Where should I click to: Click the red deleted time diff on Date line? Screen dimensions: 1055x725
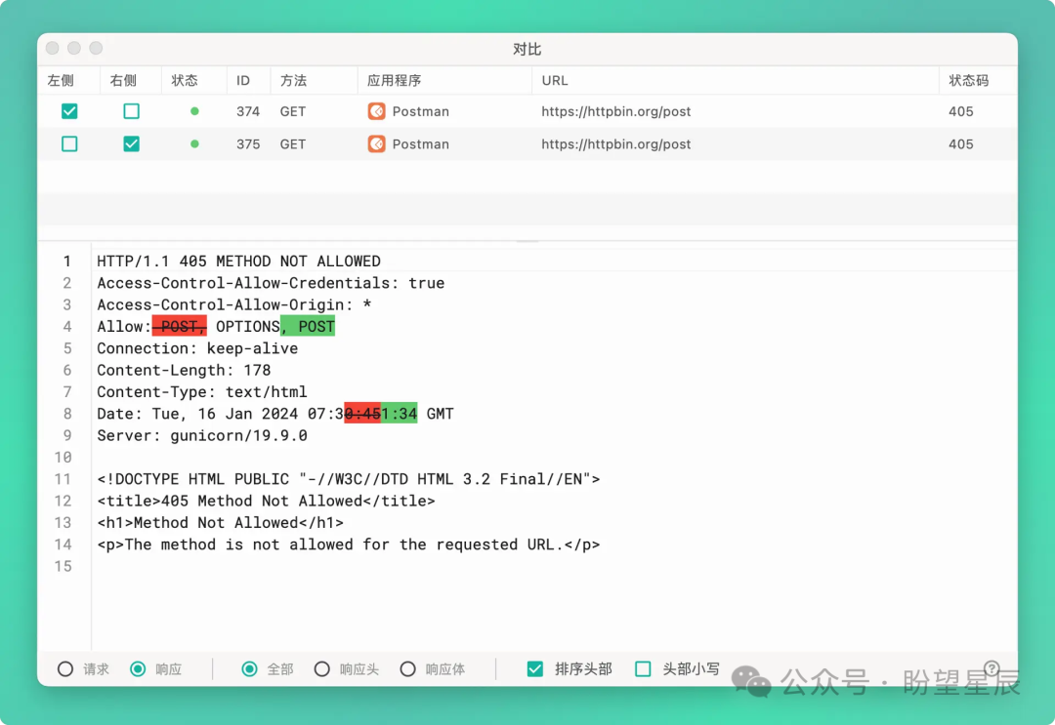[362, 414]
